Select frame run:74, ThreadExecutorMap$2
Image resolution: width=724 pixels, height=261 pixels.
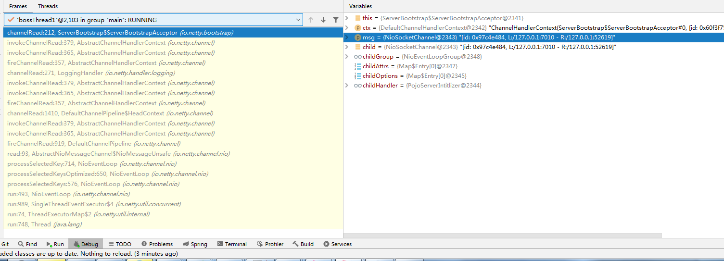(x=173, y=214)
